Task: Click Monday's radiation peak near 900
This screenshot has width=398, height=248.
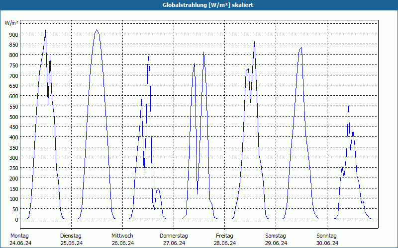Action: (45, 30)
